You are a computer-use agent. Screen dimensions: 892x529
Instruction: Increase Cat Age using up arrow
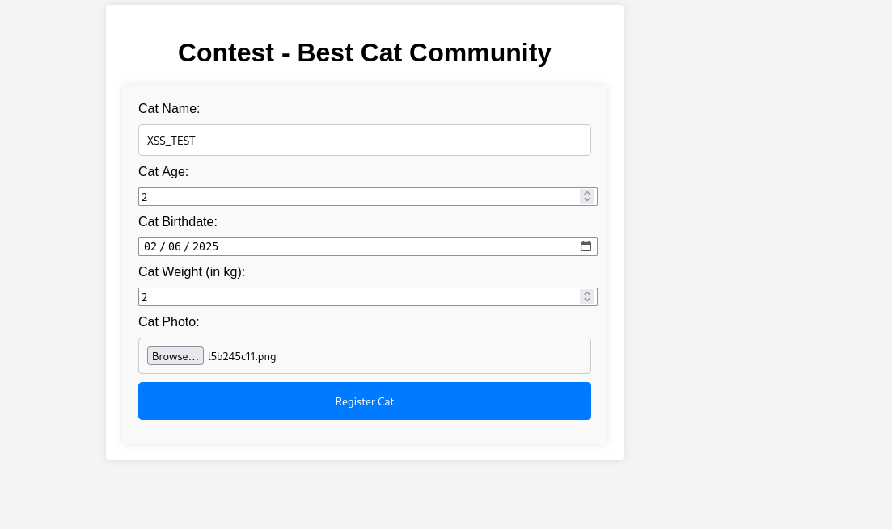[x=587, y=193]
